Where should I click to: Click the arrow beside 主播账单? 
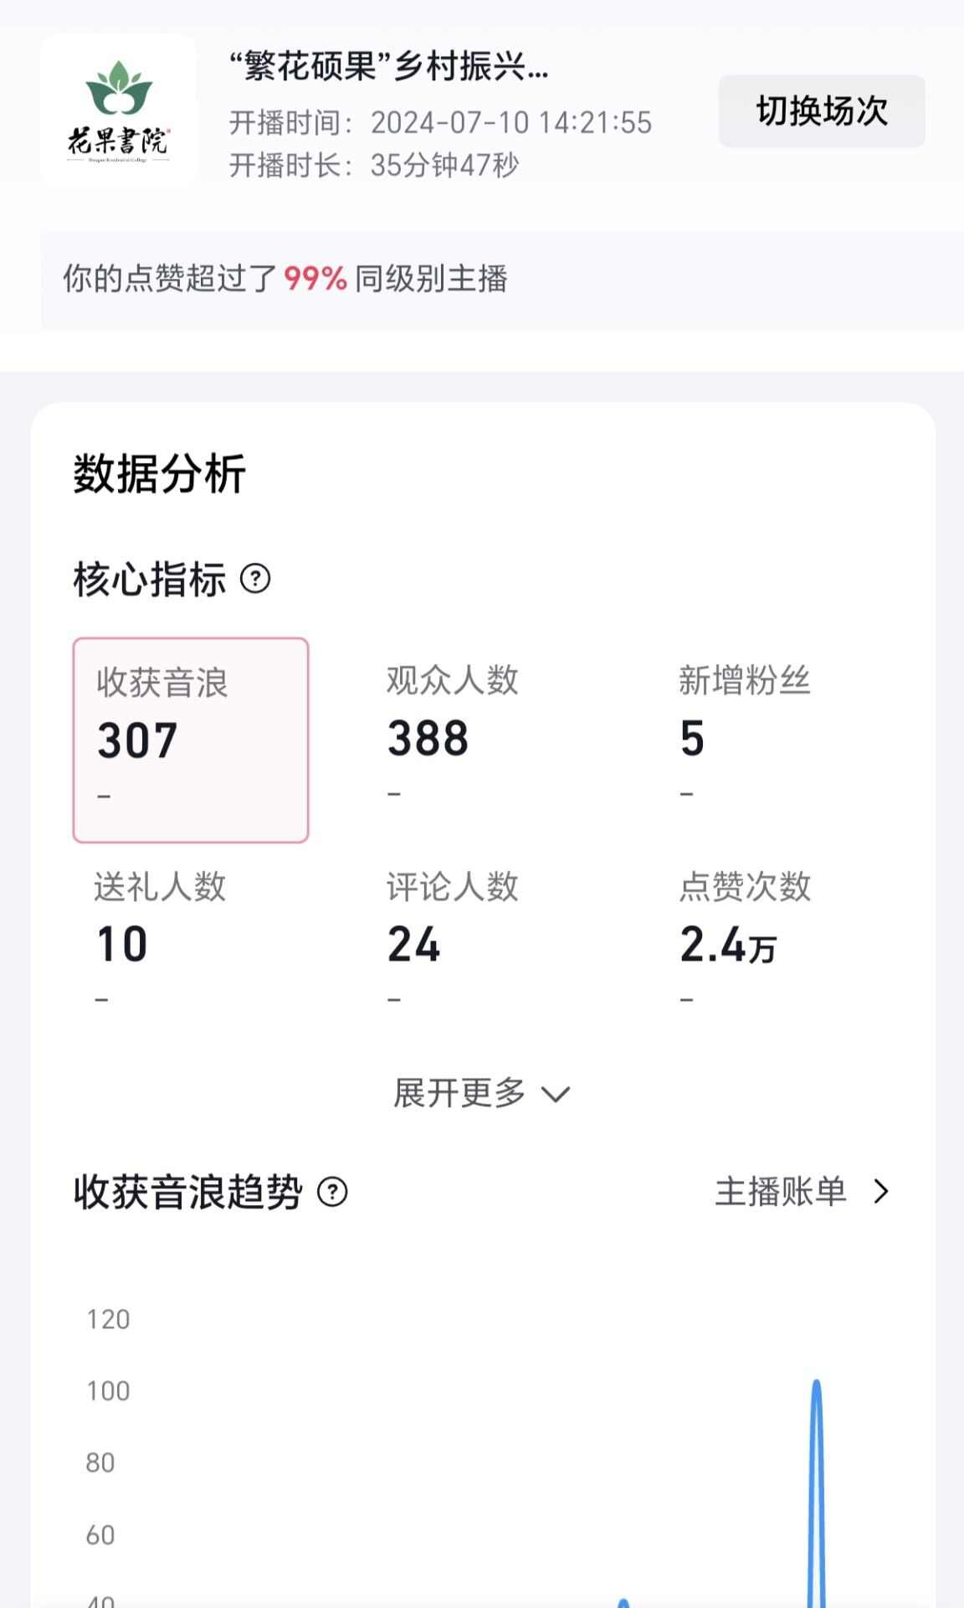coord(880,1192)
